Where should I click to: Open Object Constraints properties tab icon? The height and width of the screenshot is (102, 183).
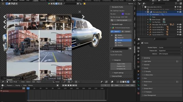[x=138, y=78]
